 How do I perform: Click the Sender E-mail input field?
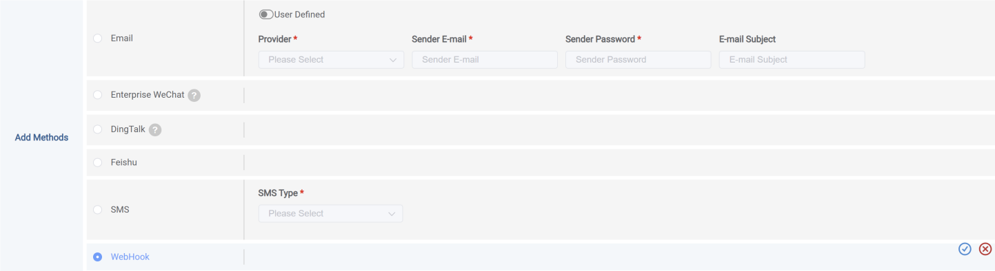tap(485, 60)
